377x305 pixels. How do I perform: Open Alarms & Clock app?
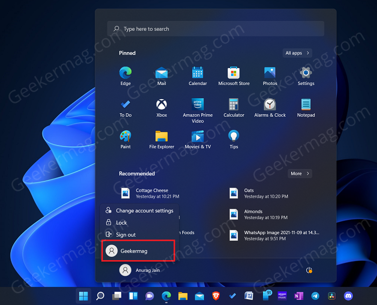(270, 108)
